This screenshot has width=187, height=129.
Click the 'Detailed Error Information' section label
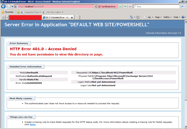26,67
